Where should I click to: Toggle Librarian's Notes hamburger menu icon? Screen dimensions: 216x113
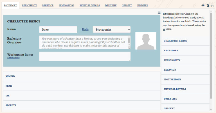click(159, 13)
